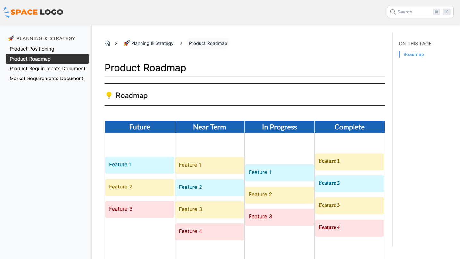460x259 pixels.
Task: Open the Market Requirements Document page
Action: click(47, 78)
